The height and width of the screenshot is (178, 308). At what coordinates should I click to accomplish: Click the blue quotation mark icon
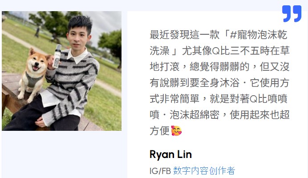(292, 13)
